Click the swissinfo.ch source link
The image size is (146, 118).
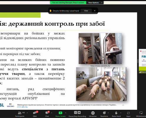(100, 66)
